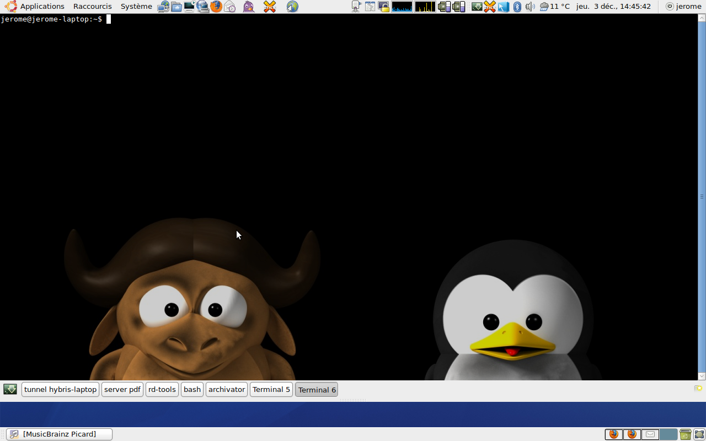Open the Raccourcis menu
Viewport: 706px width, 441px height.
(92, 7)
